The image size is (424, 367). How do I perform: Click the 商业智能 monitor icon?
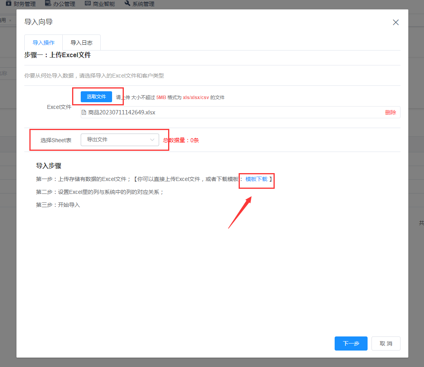[x=88, y=4]
